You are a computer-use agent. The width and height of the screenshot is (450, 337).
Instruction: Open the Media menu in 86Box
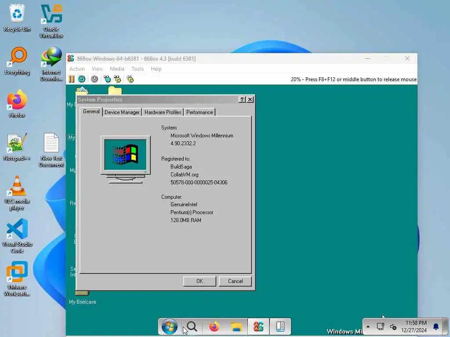[117, 69]
